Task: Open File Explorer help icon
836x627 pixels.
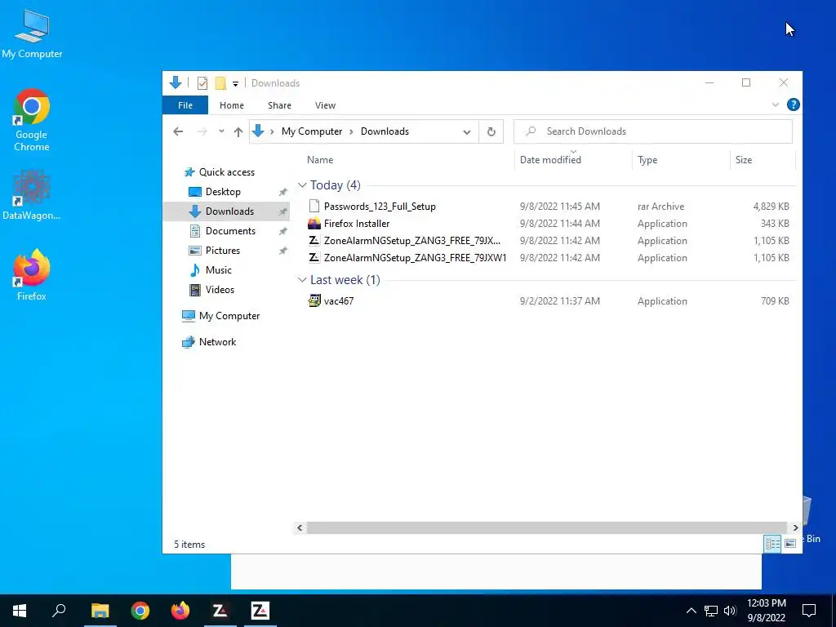Action: pos(793,104)
